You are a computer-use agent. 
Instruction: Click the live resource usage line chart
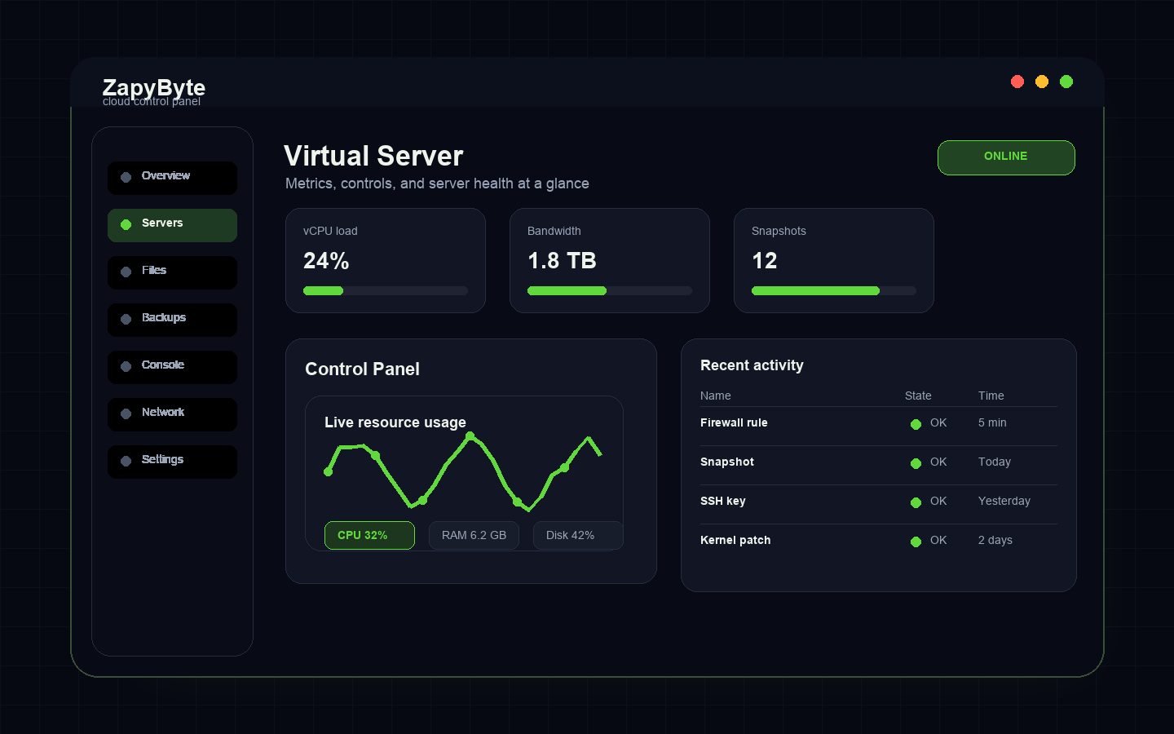(x=464, y=473)
